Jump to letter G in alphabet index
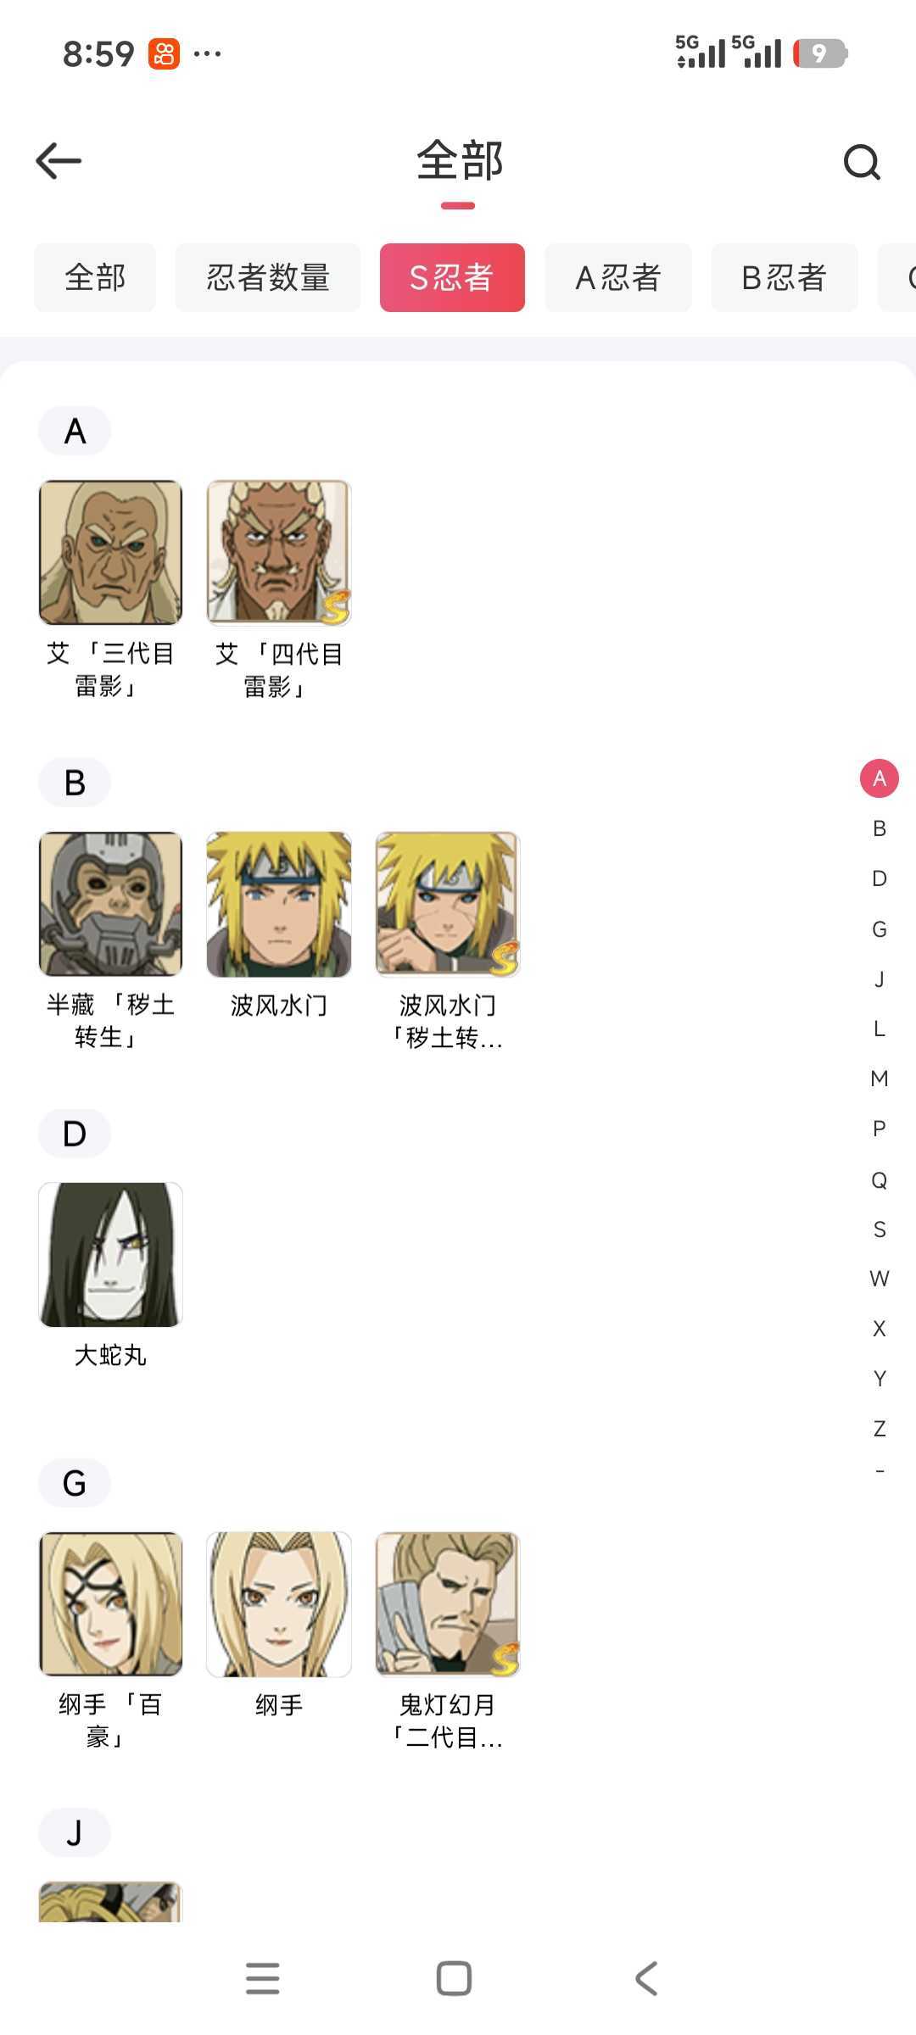Screen dimensions: 916x2035 pos(880,929)
